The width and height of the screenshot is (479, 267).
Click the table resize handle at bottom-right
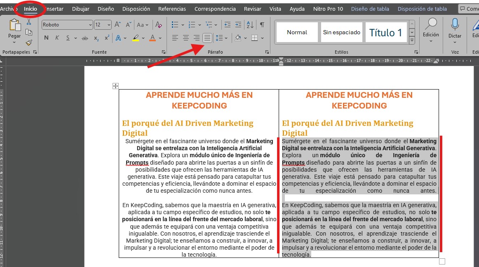(442, 261)
